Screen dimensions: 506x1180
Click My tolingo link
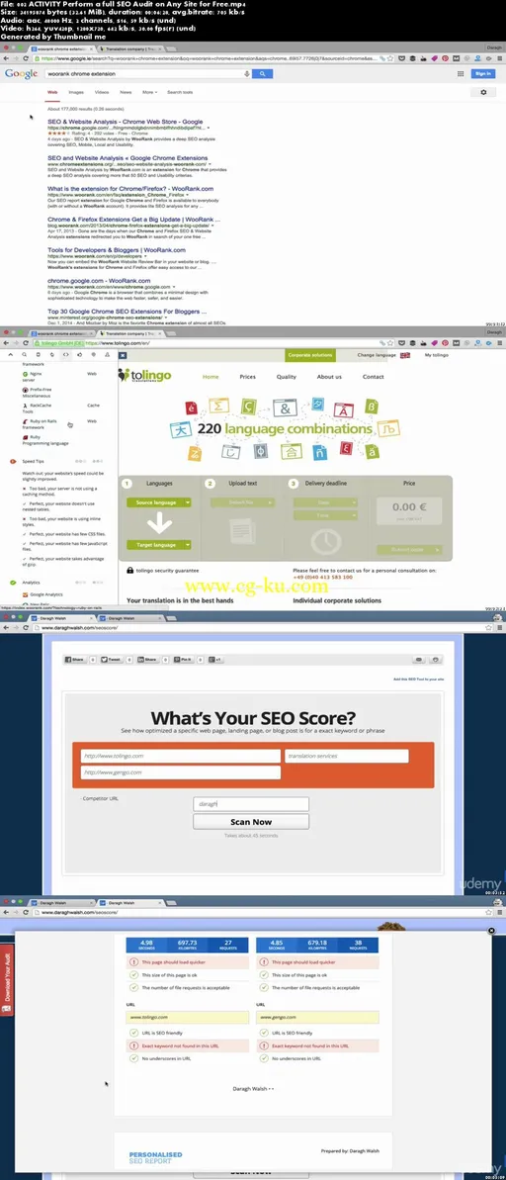click(x=436, y=355)
